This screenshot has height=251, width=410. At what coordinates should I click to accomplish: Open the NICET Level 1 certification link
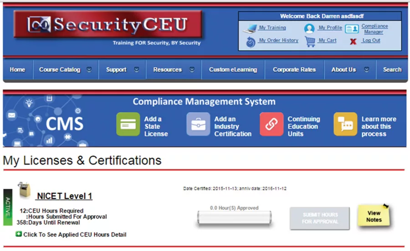click(x=64, y=196)
